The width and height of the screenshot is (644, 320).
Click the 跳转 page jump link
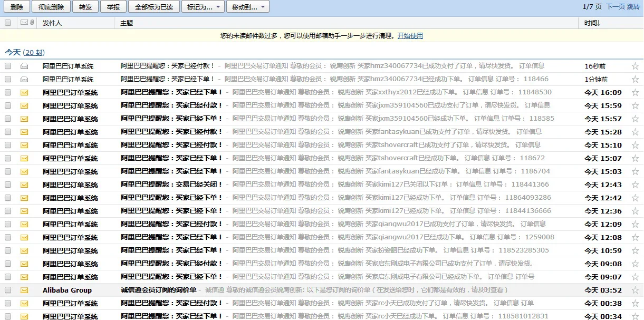pos(633,7)
